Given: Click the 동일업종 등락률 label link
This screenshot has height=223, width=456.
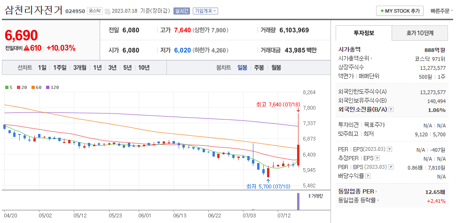Looking at the screenshot, I should coord(357,200).
